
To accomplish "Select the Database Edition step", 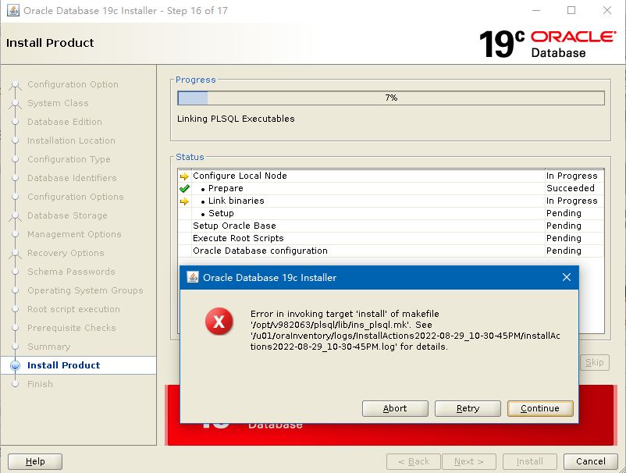I will coord(65,122).
